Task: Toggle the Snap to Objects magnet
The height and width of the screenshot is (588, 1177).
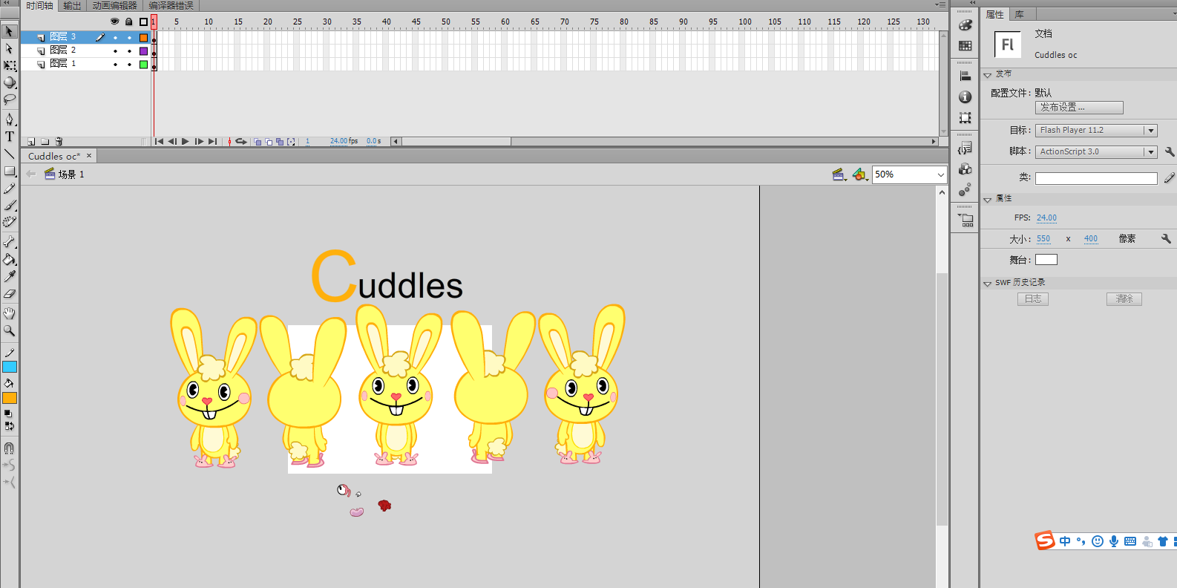Action: click(9, 448)
